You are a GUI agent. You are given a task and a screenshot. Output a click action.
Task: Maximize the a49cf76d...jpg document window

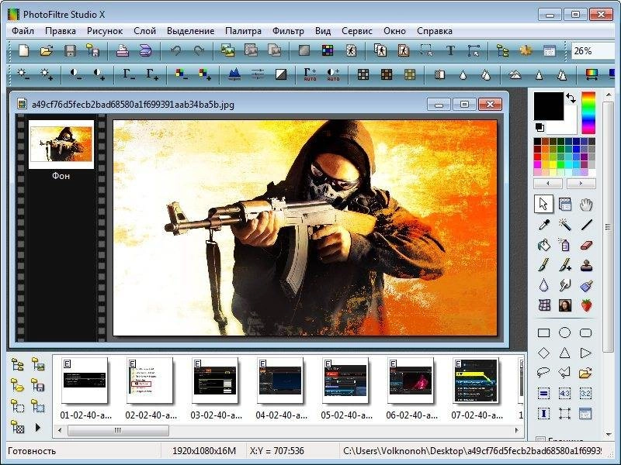click(464, 105)
